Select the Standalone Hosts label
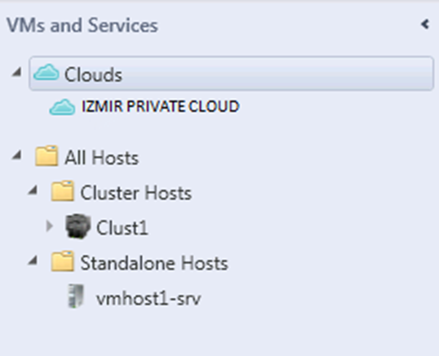 (154, 263)
